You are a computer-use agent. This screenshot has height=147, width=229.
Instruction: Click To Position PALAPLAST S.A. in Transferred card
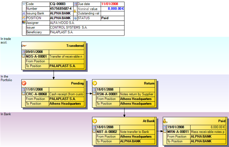pyautogui.click(x=63, y=66)
